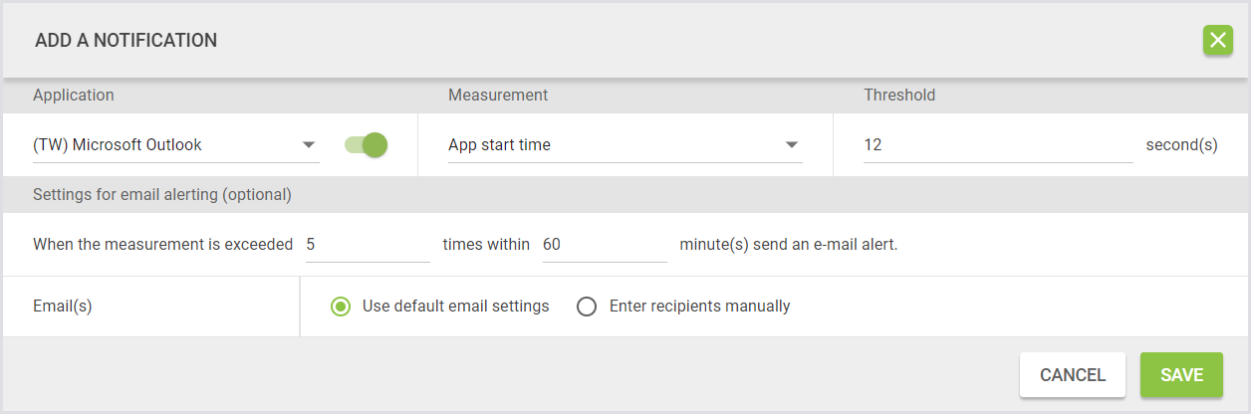Click the second(s) unit text
1251x414 pixels.
(1181, 145)
